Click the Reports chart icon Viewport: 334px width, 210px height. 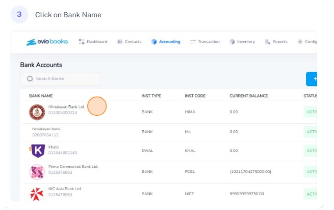[x=268, y=42]
